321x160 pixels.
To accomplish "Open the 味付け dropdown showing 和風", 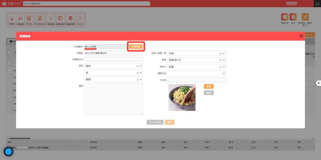I will coord(224,67).
